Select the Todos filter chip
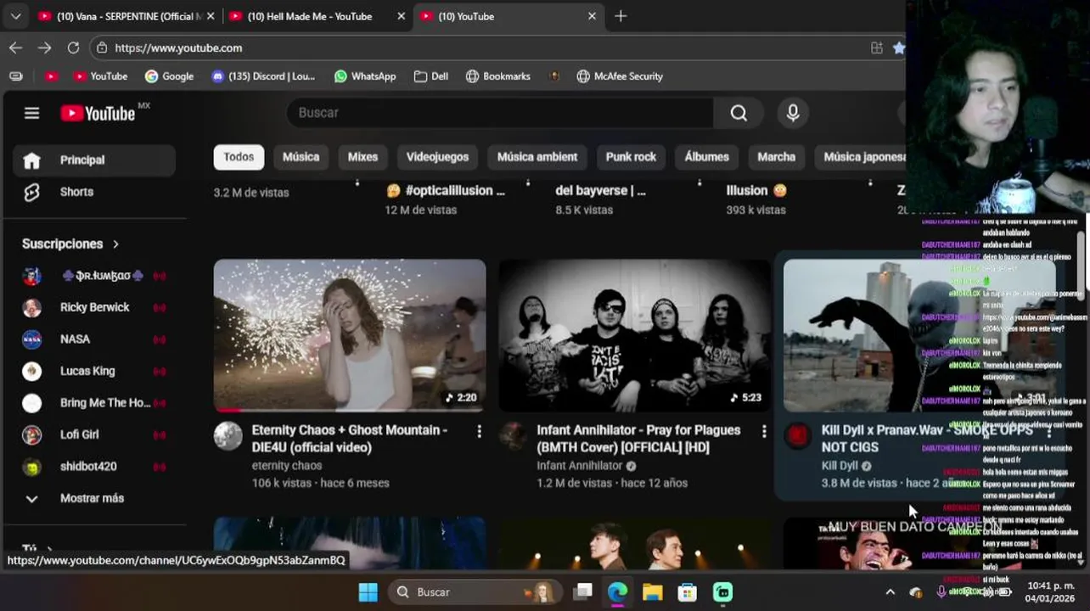The height and width of the screenshot is (611, 1090). (239, 157)
